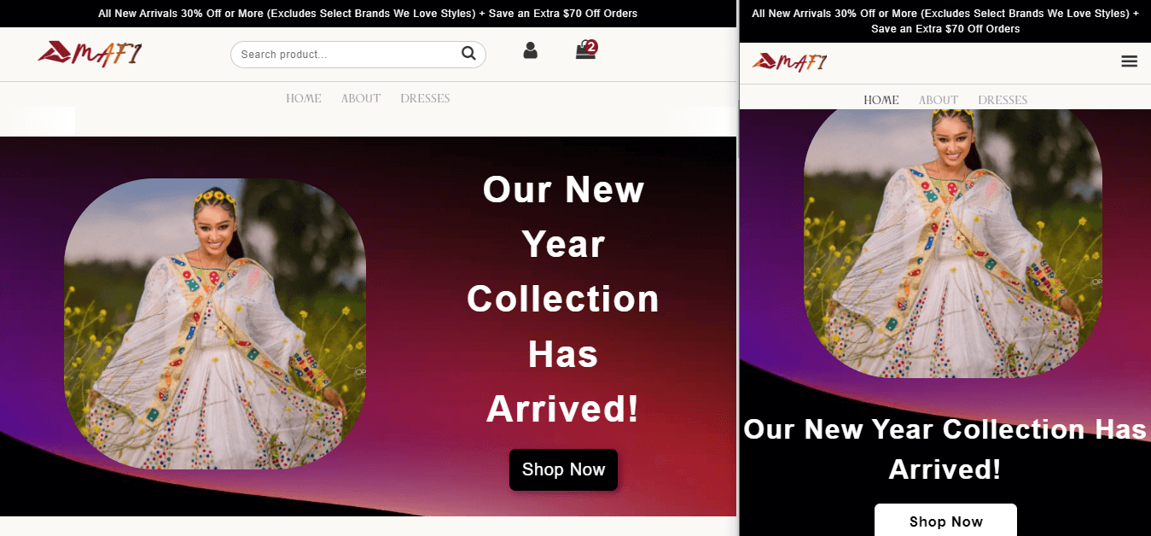This screenshot has height=536, width=1151.
Task: Select ABOUT in the narrow mobile navigation
Action: coord(939,100)
